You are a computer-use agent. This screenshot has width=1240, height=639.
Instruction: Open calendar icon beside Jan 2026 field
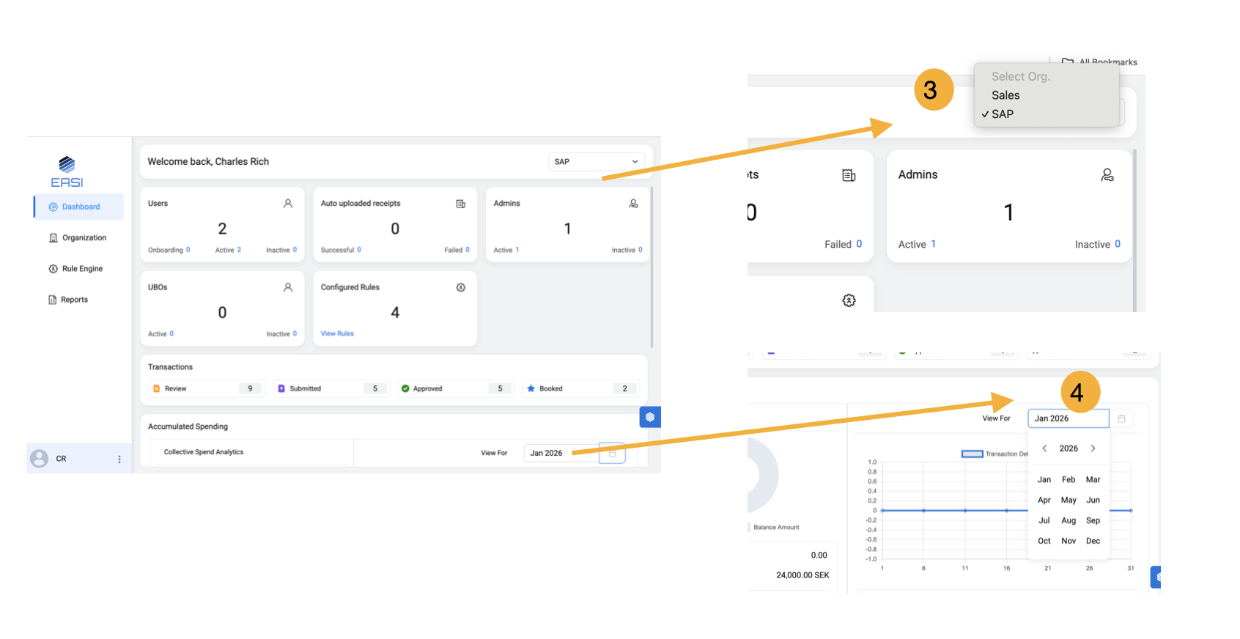1121,418
